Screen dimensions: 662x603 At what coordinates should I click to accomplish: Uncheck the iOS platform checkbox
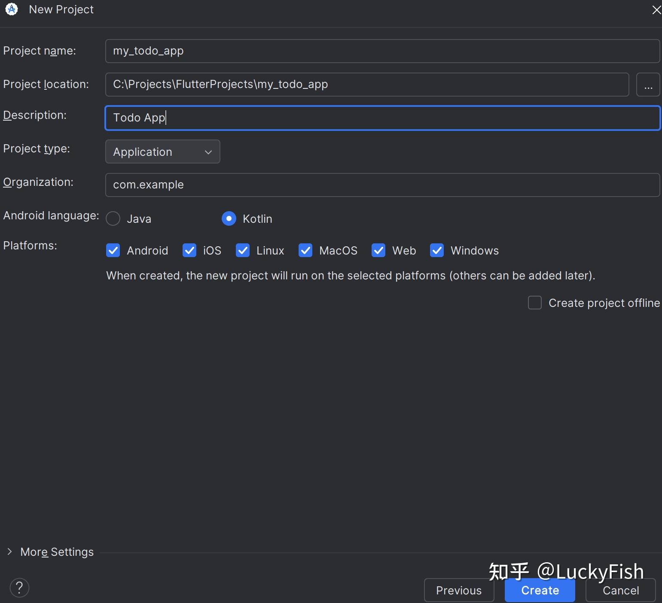click(x=189, y=250)
